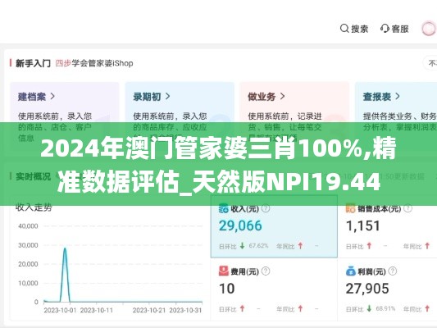Click the 2023-10-31 axis label
Viewport: 437px width, 328px height.
185,311
